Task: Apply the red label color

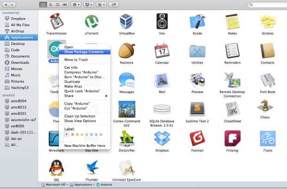Action: (x=73, y=135)
